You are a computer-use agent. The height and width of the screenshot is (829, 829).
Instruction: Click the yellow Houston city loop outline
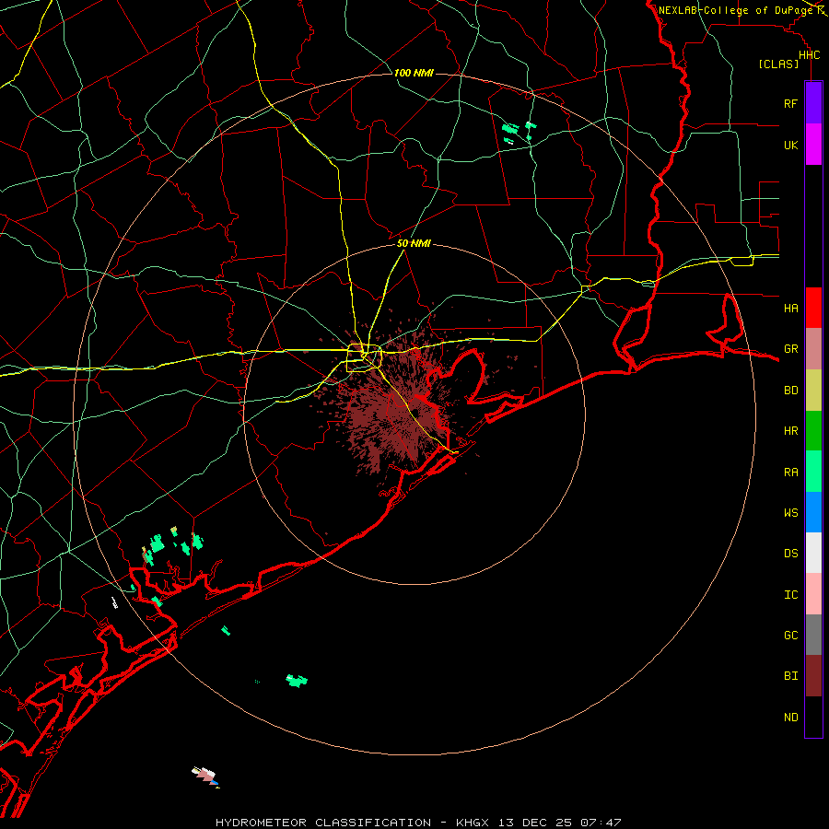[364, 358]
